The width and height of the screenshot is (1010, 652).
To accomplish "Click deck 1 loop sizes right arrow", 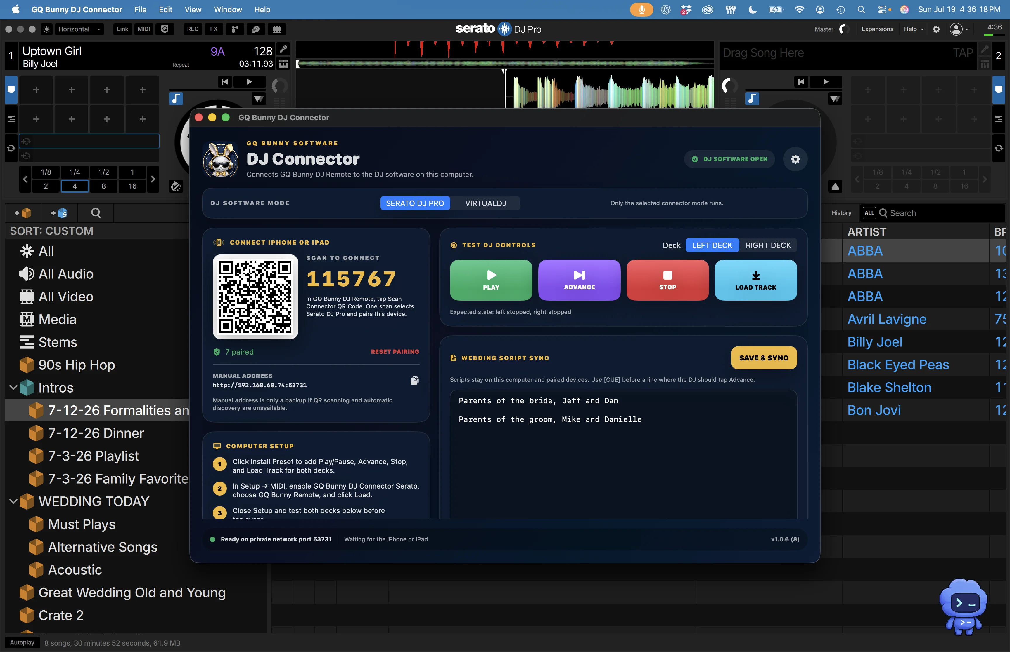I will [153, 179].
